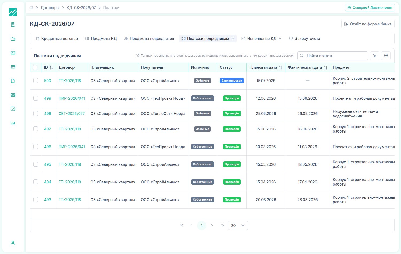The image size is (401, 254).
Task: Open the credit card icon in sidebar
Action: pos(13,67)
